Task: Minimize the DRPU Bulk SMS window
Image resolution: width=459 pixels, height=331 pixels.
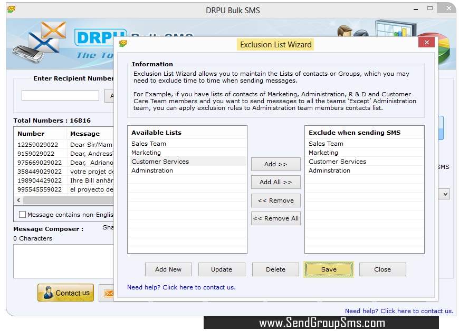Action: click(x=415, y=9)
